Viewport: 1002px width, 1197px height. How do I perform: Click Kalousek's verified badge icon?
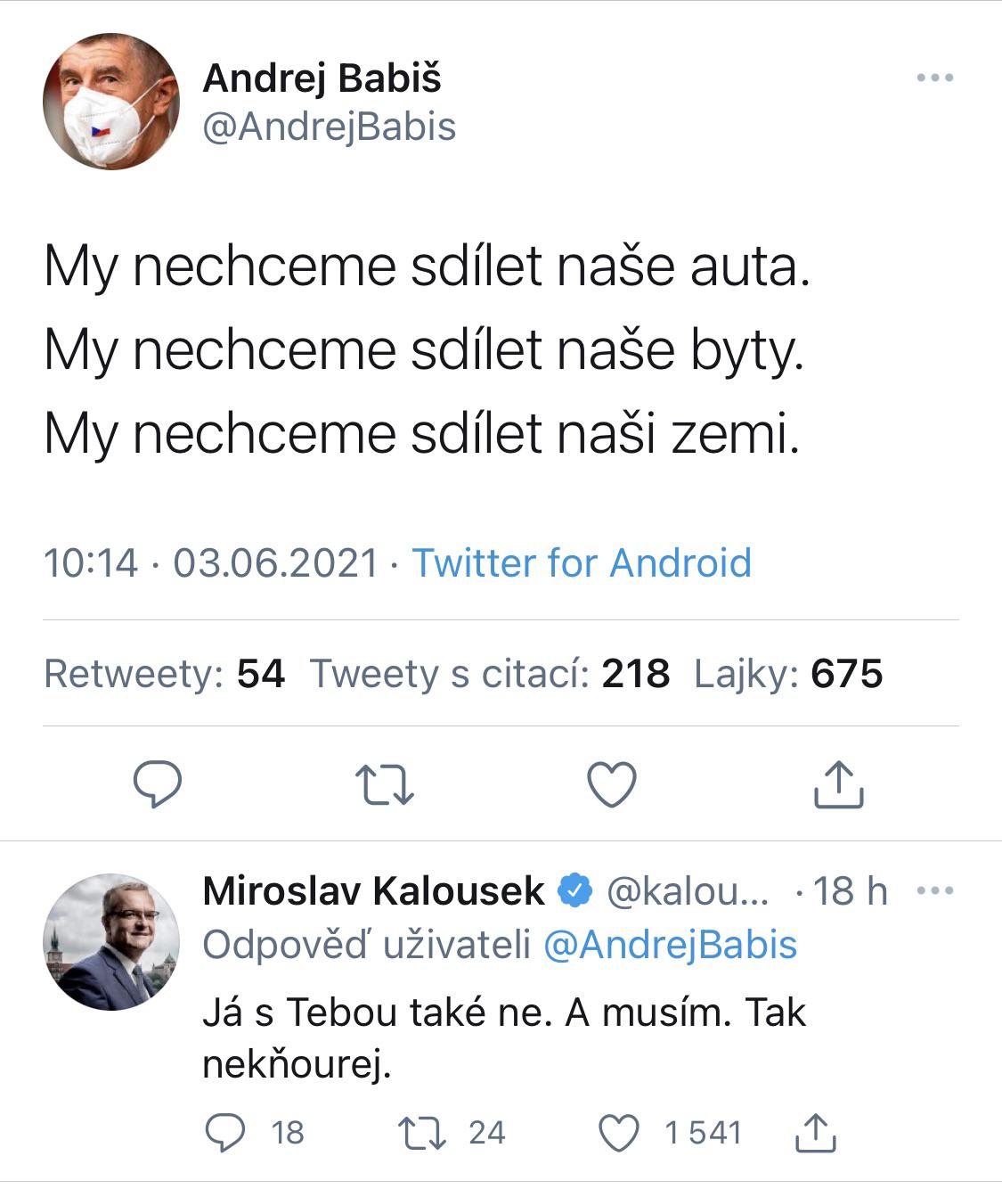tap(575, 890)
